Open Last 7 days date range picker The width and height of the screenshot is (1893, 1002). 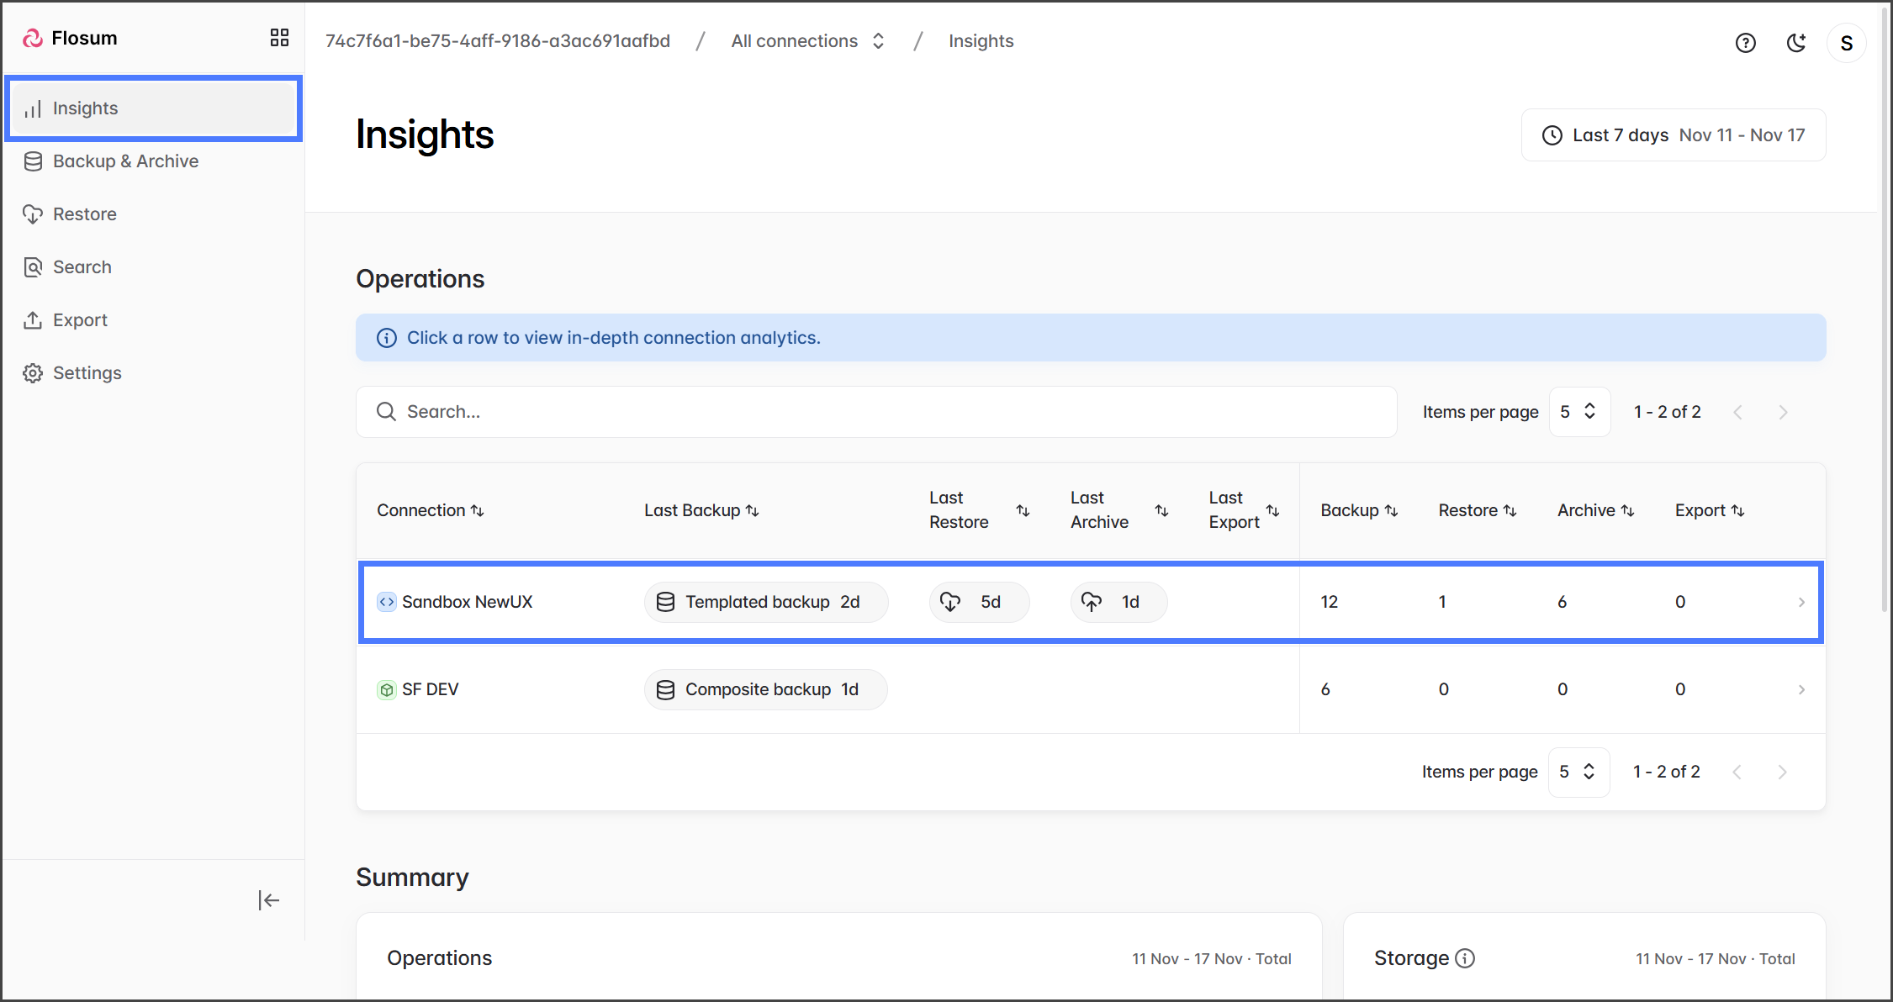pyautogui.click(x=1673, y=135)
